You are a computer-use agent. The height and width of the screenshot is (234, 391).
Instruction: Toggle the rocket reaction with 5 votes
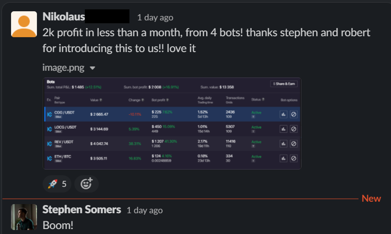(57, 184)
